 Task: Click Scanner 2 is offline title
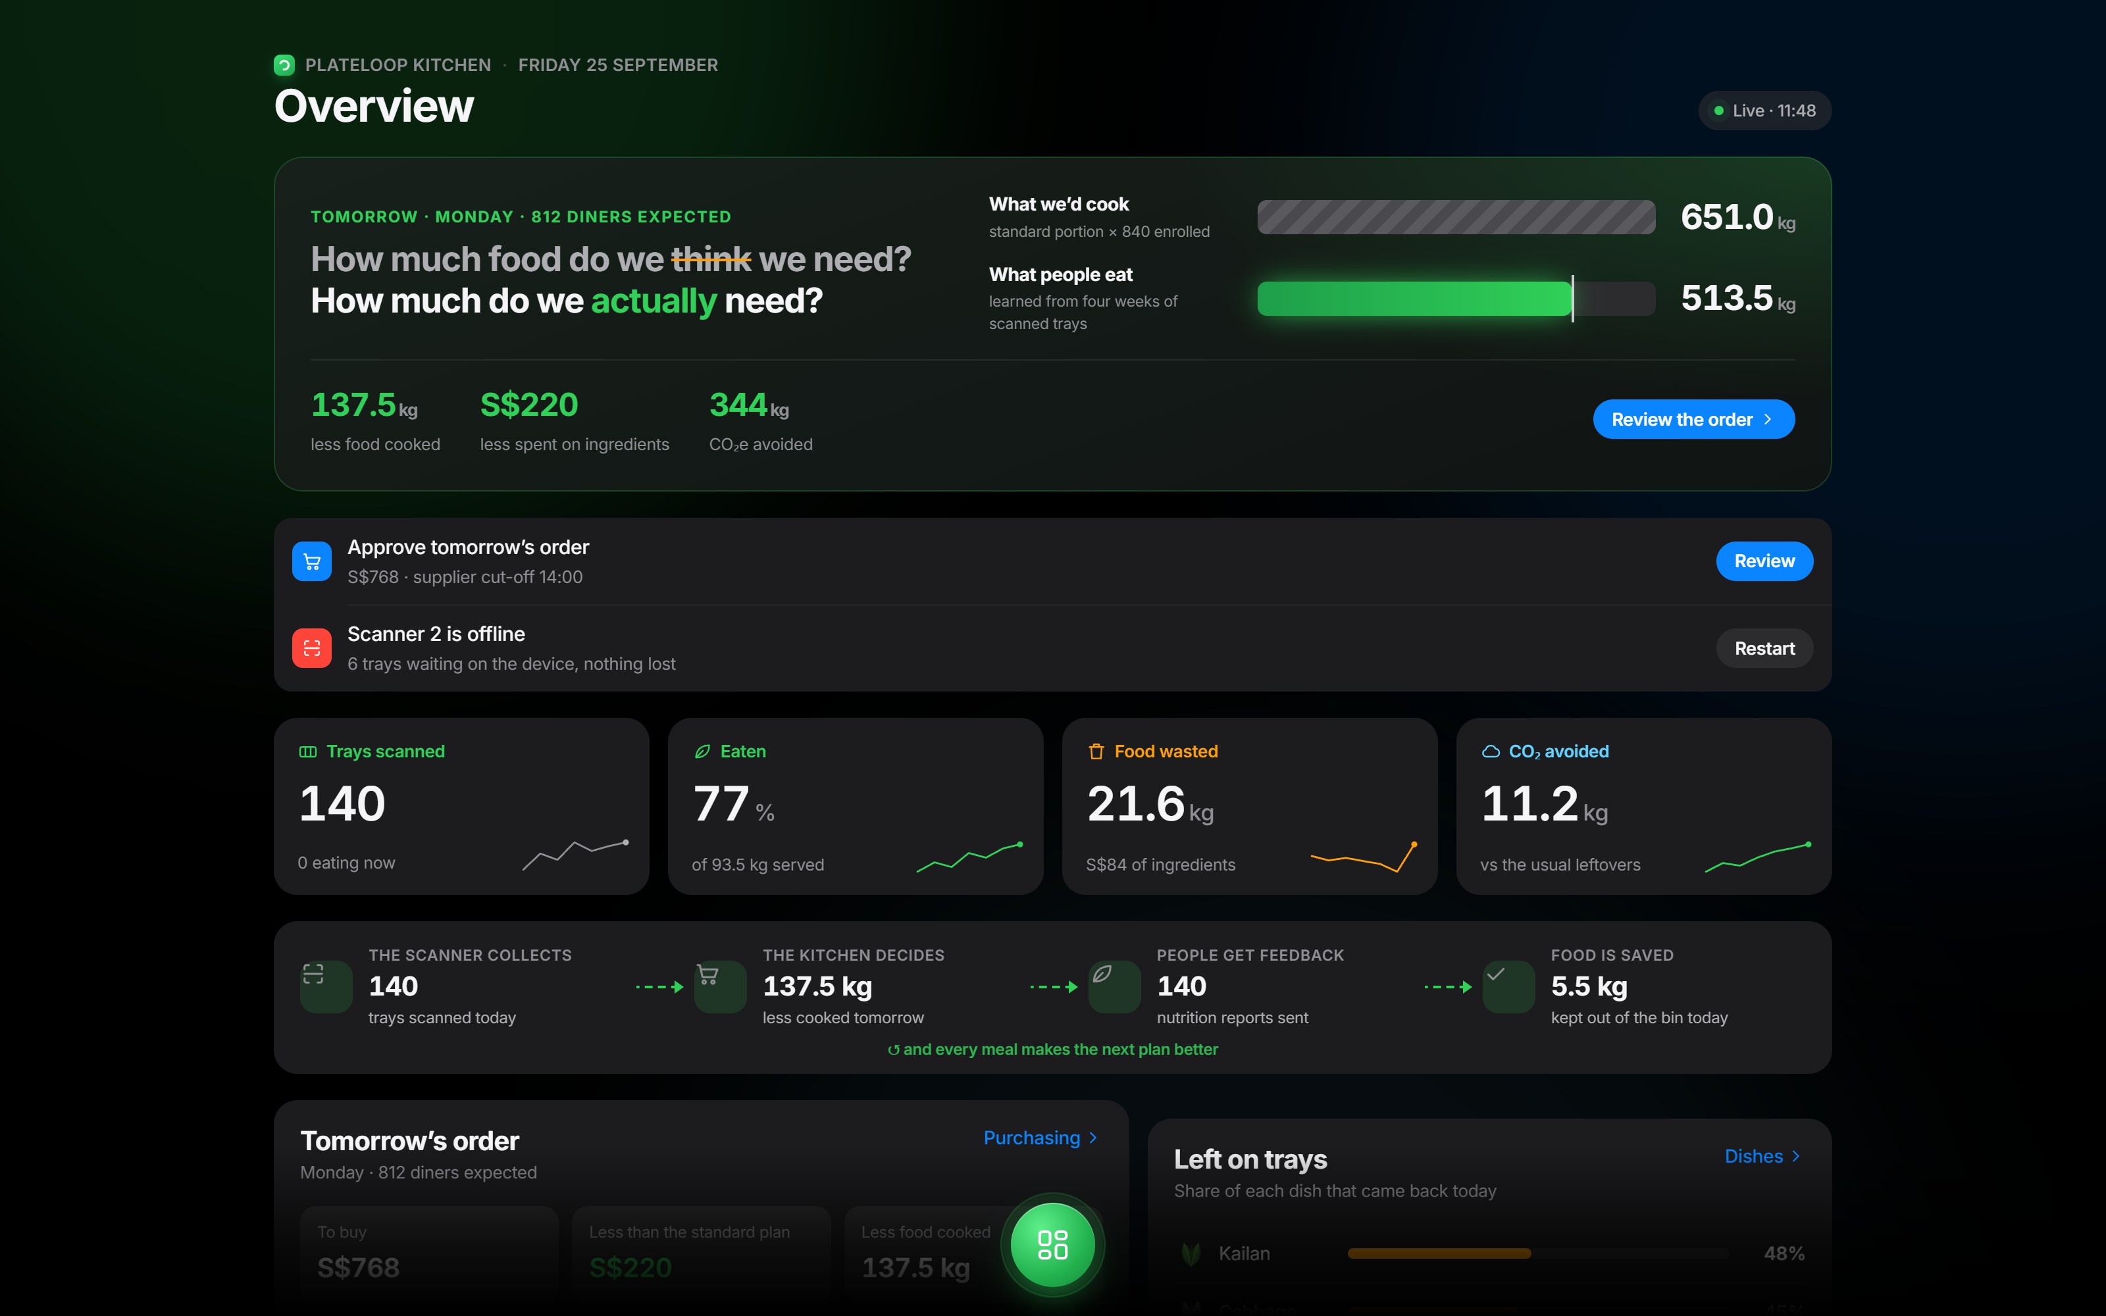[x=436, y=634]
